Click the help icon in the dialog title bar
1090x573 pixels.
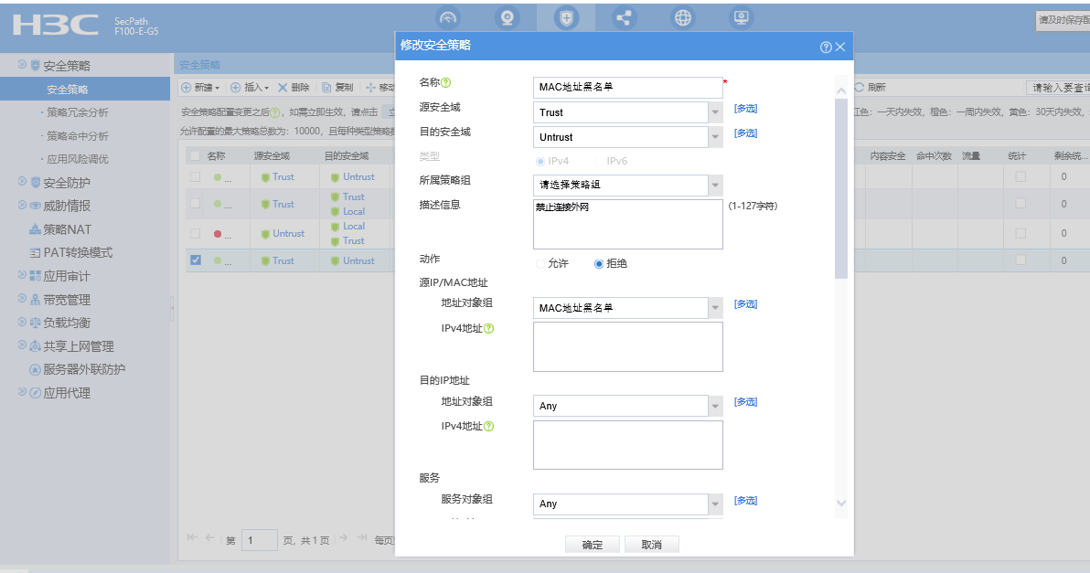coord(826,48)
